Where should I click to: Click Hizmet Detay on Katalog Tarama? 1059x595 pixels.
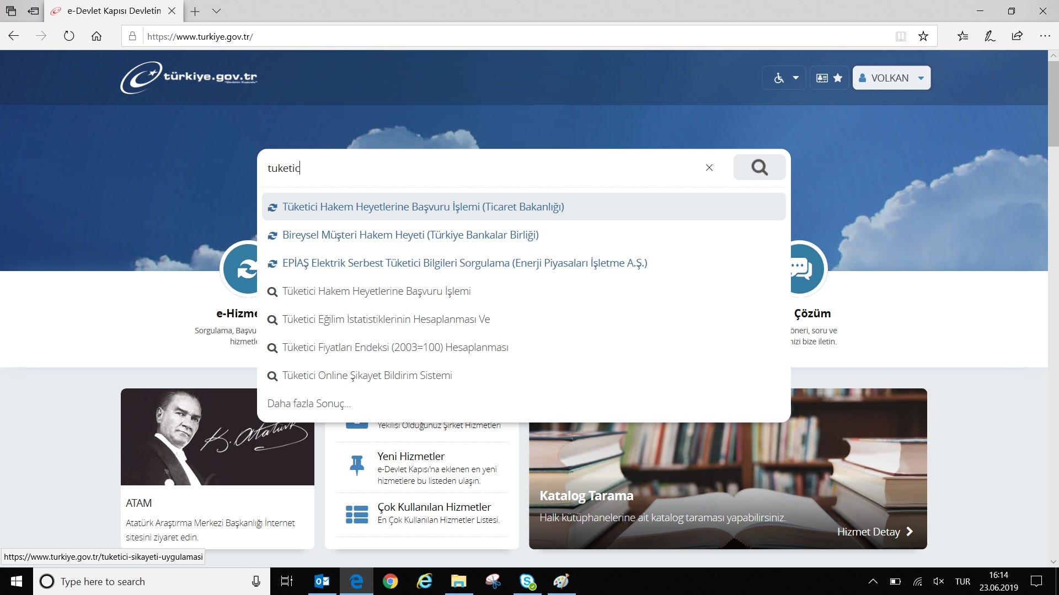coord(875,532)
